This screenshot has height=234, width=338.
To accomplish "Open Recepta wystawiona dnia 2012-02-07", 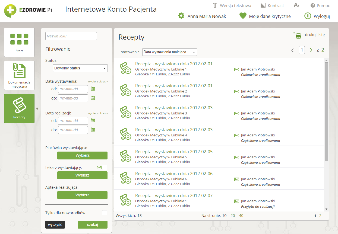I will pos(174,195).
